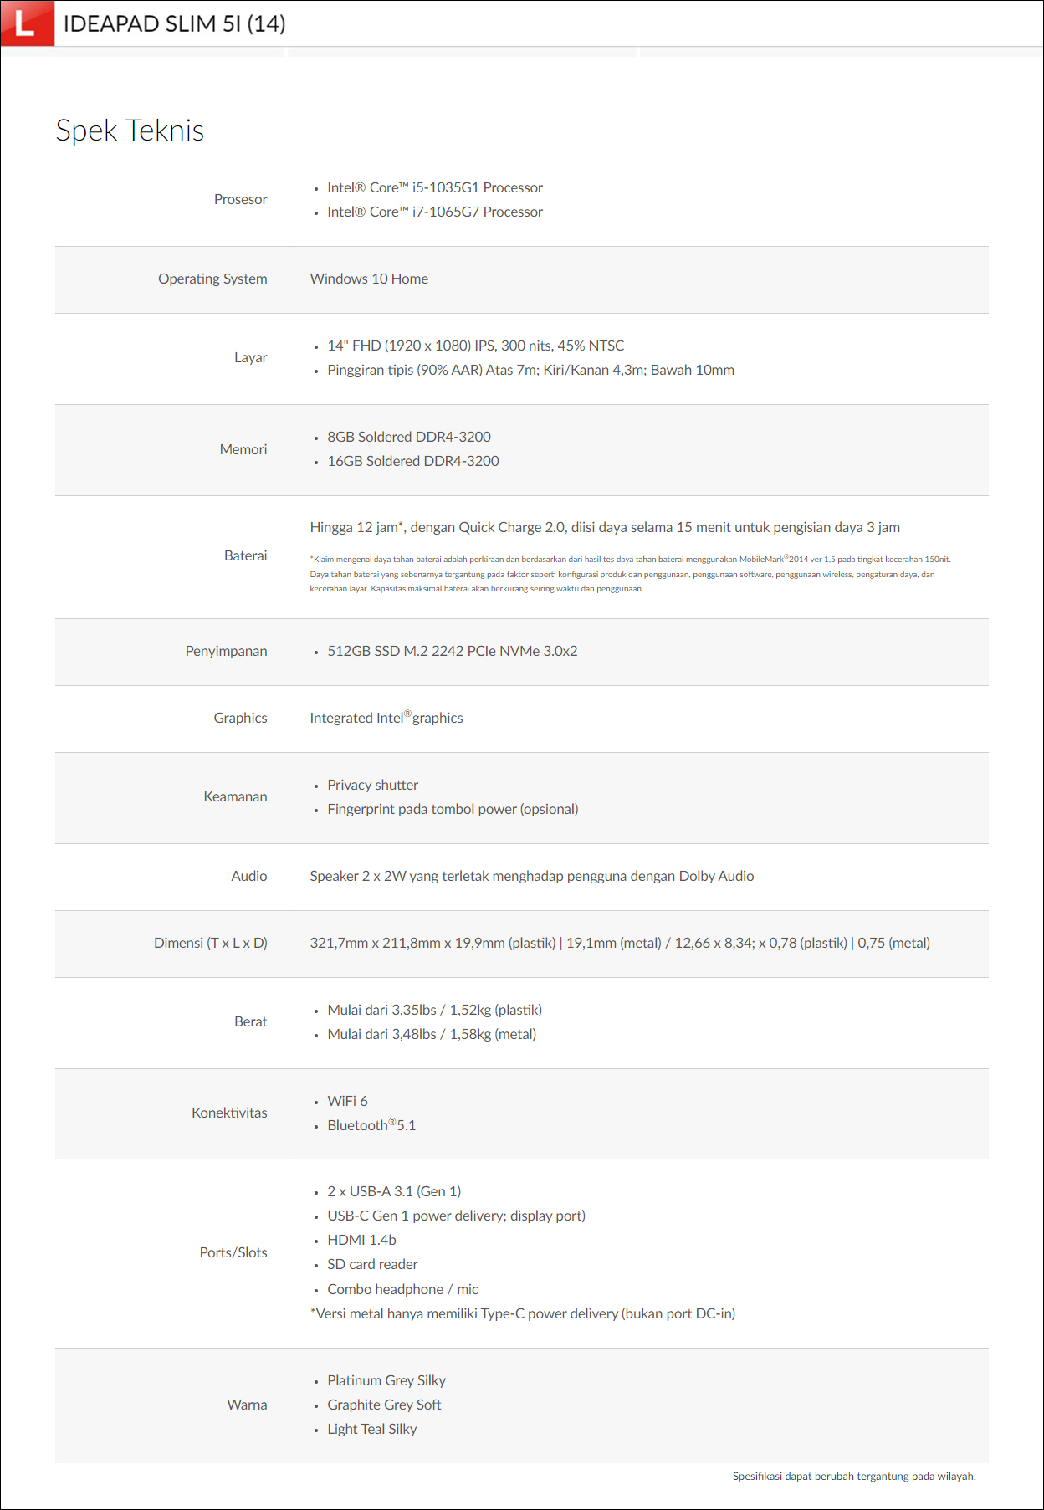1044x1510 pixels.
Task: Click the Spesifikasi dapat berubah footnote
Action: click(853, 1476)
